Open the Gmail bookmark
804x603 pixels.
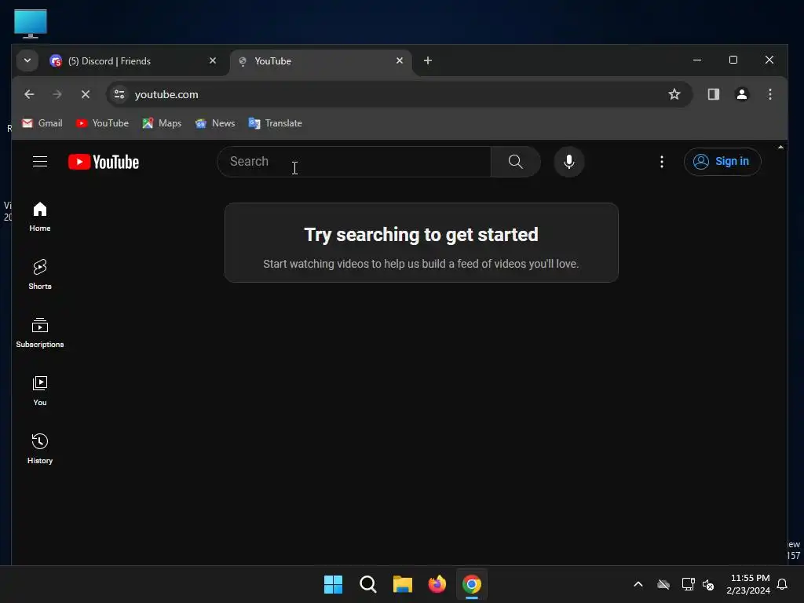(x=42, y=123)
